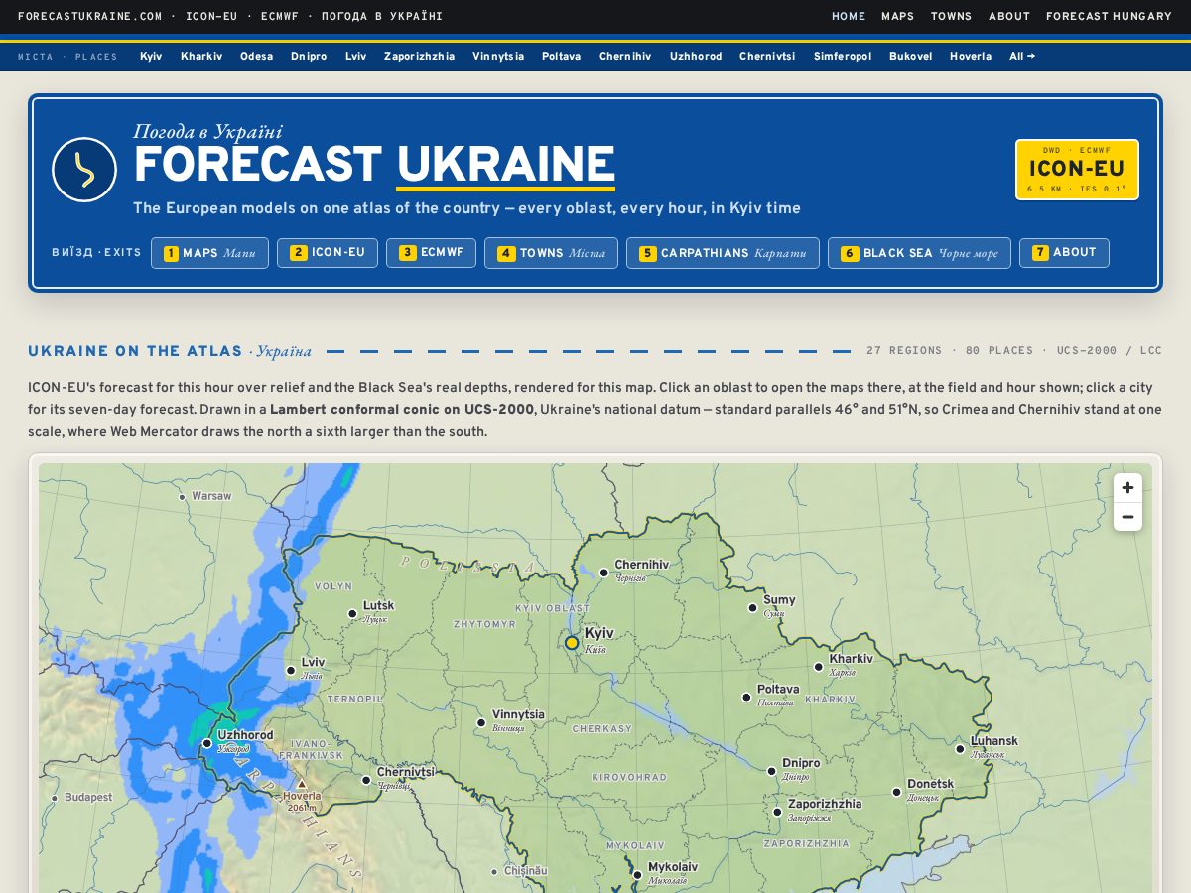Screen dimensions: 1191x893
Task: Zoom out on the map
Action: pyautogui.click(x=1127, y=517)
